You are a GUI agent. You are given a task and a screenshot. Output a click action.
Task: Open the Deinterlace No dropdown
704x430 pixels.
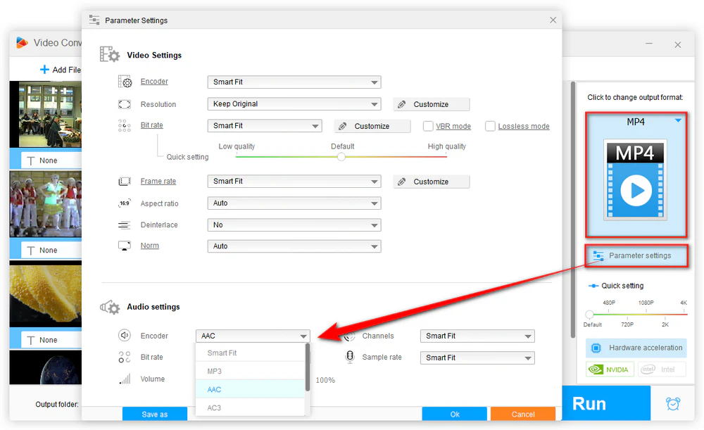(294, 225)
